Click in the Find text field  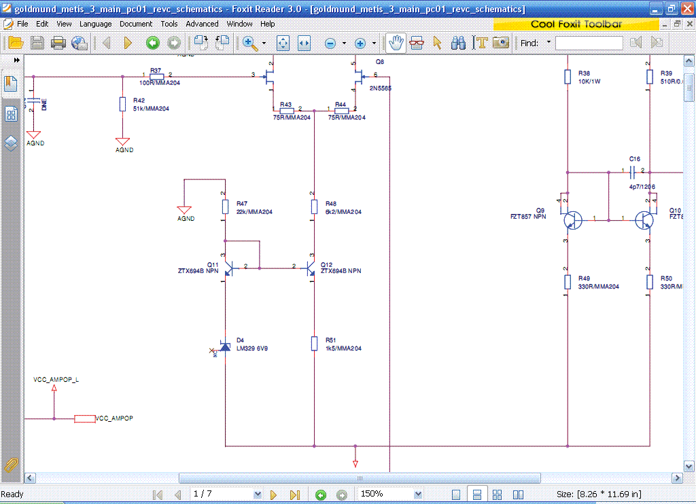[x=589, y=43]
